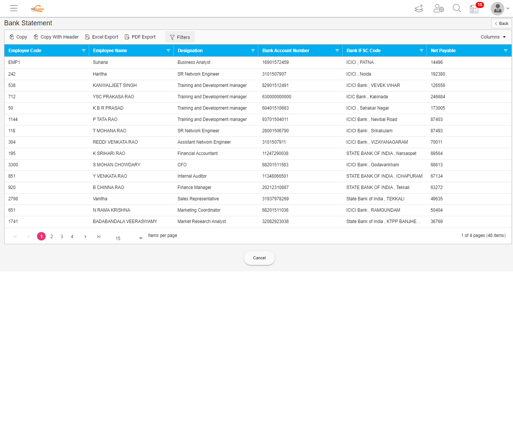Sort by the Employee Name header
This screenshot has height=443, width=513.
click(110, 51)
